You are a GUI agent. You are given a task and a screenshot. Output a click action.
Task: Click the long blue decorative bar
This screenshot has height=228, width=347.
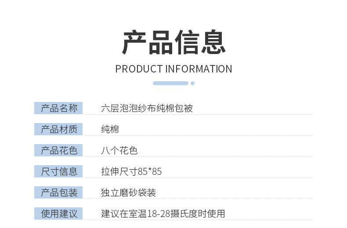tap(170, 83)
